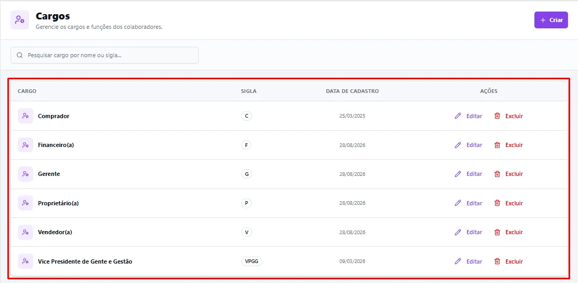Click the sigla badge F

[246, 145]
